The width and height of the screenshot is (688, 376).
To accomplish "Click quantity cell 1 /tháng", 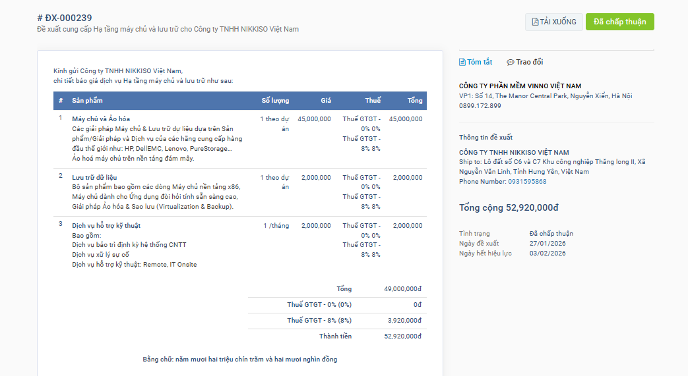I will click(276, 226).
